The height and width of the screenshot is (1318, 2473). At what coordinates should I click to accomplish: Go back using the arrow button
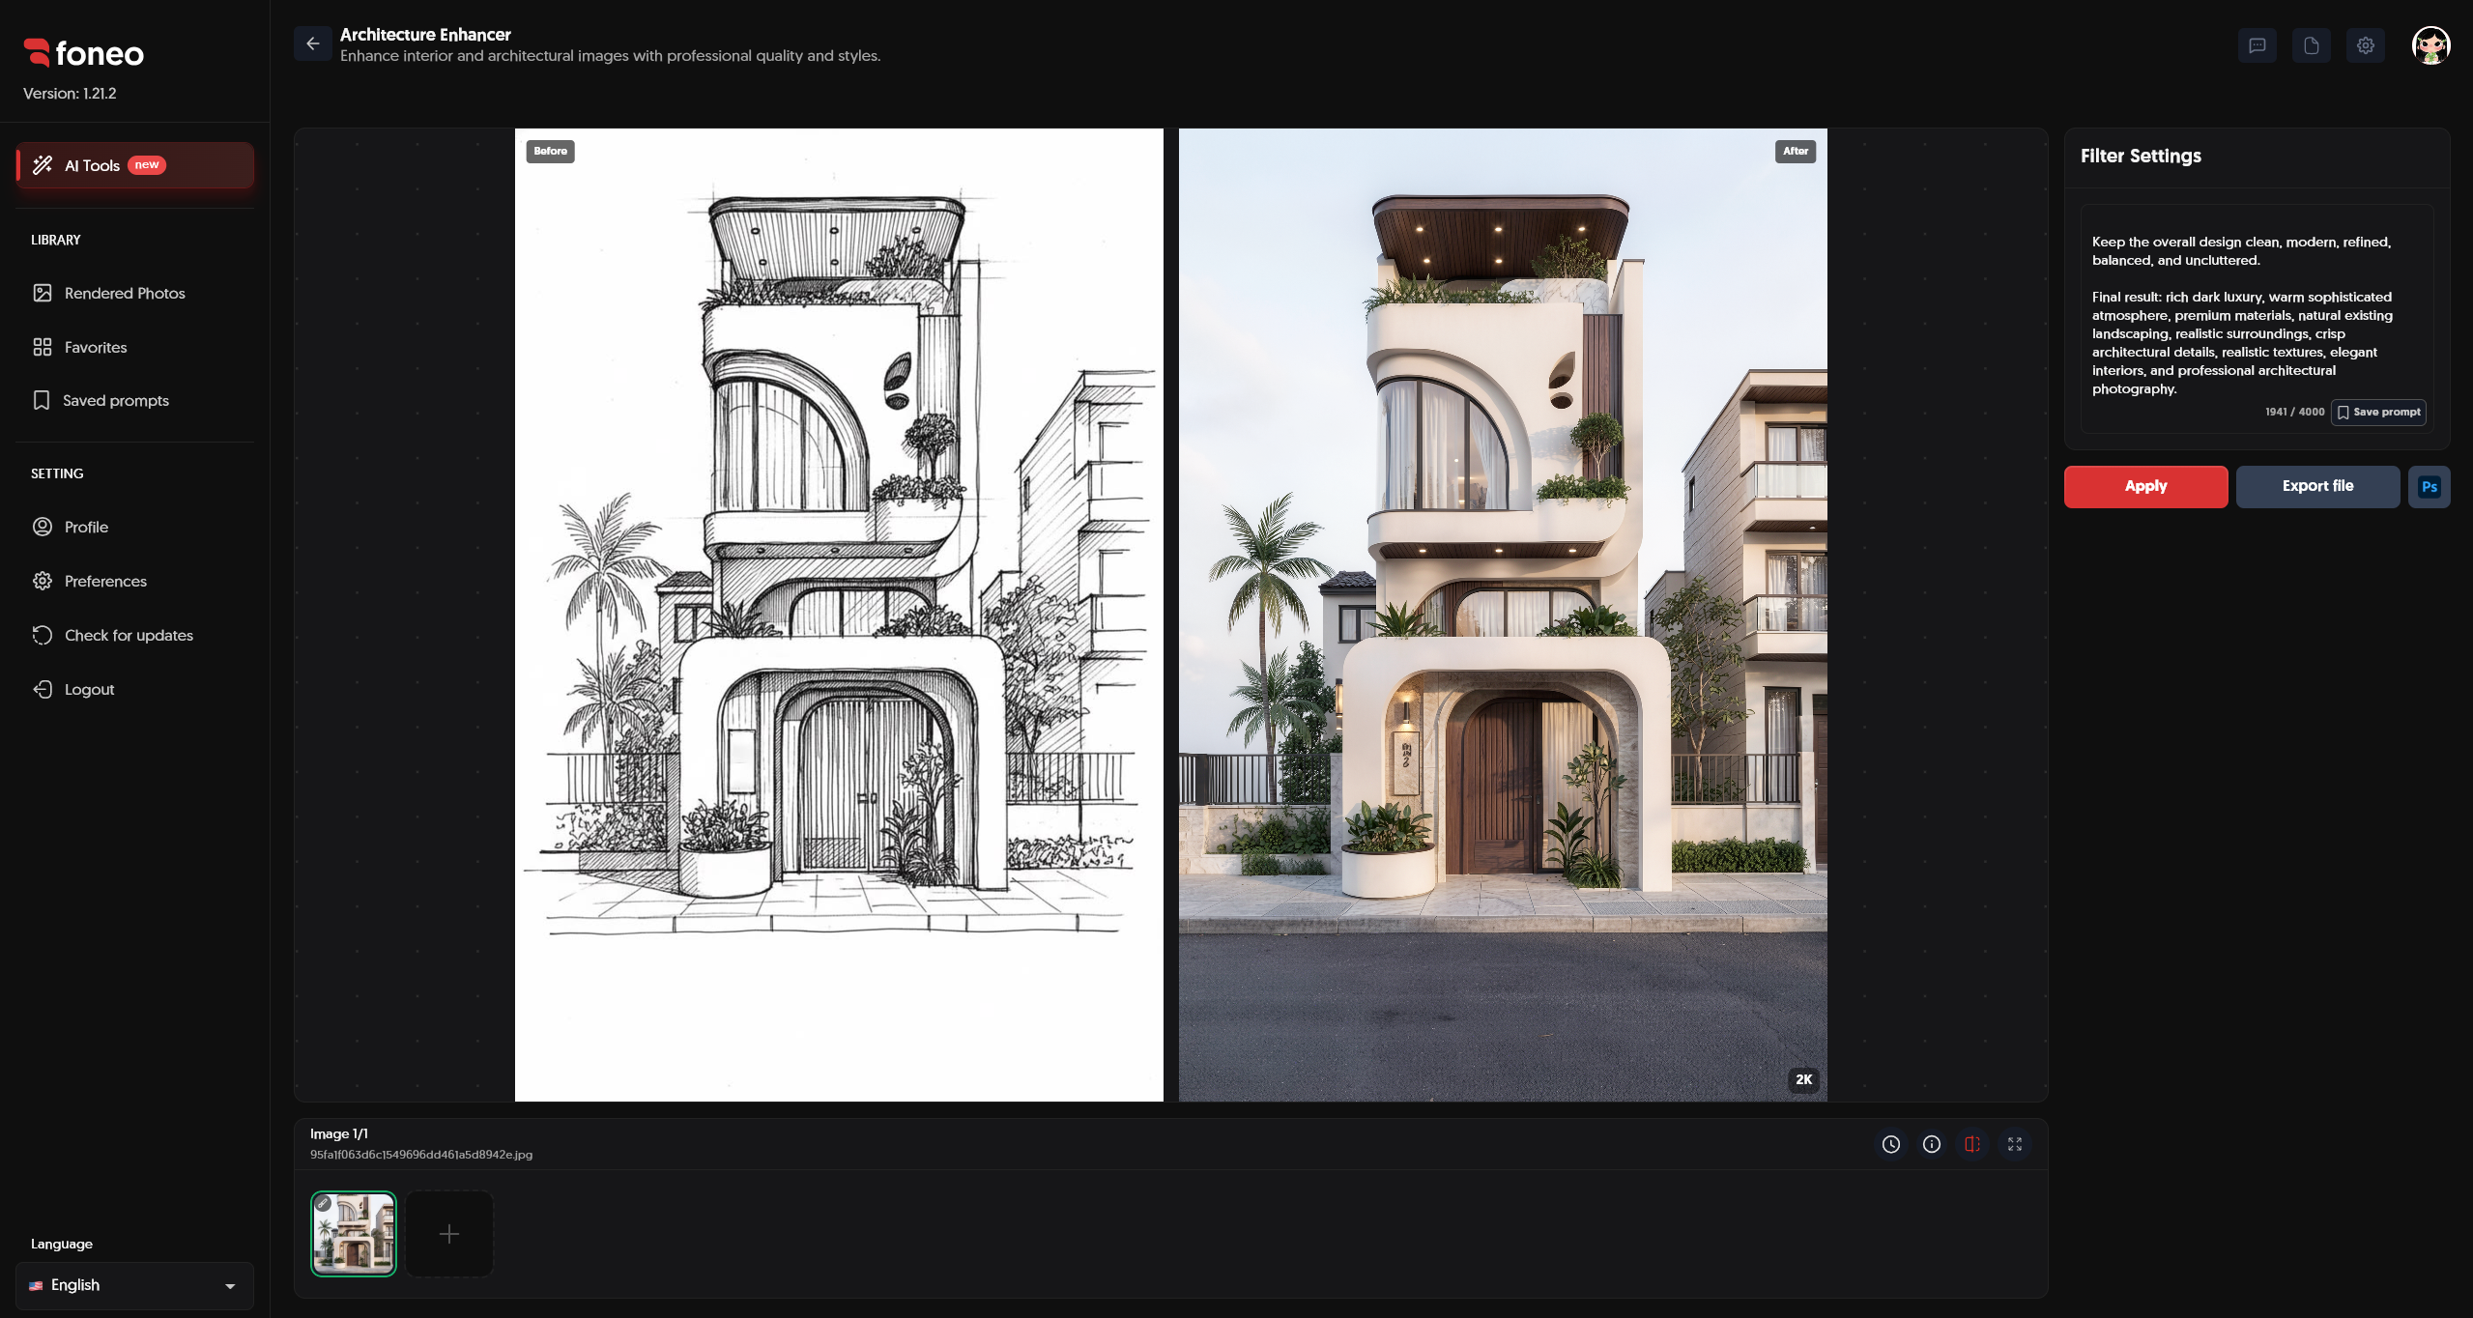pos(313,43)
